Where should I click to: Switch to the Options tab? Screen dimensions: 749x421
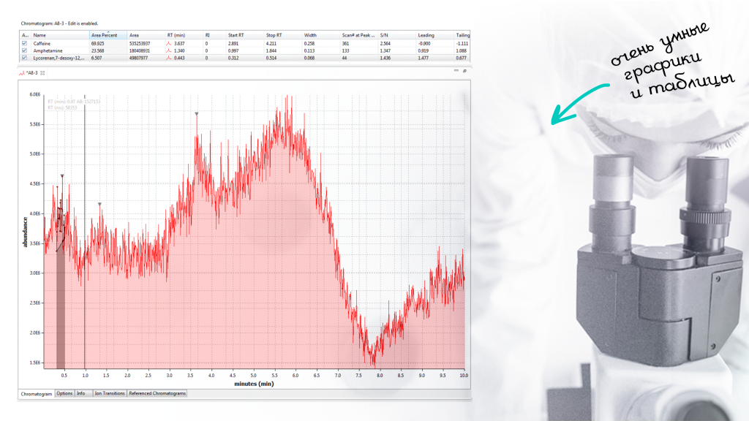(x=64, y=394)
